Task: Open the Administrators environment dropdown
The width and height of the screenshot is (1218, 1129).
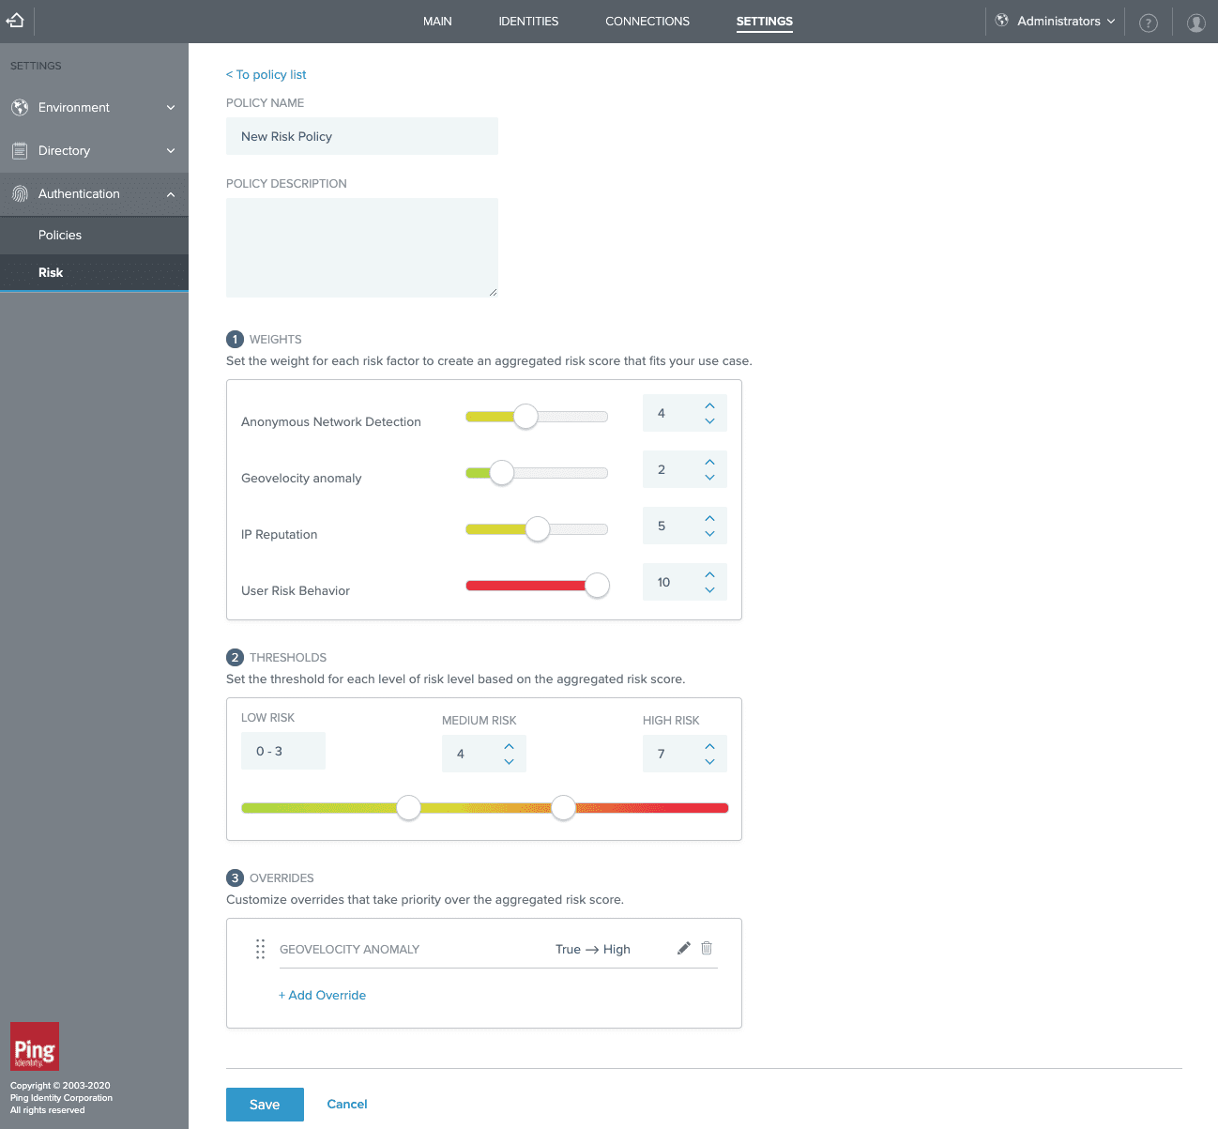Action: 1054,21
